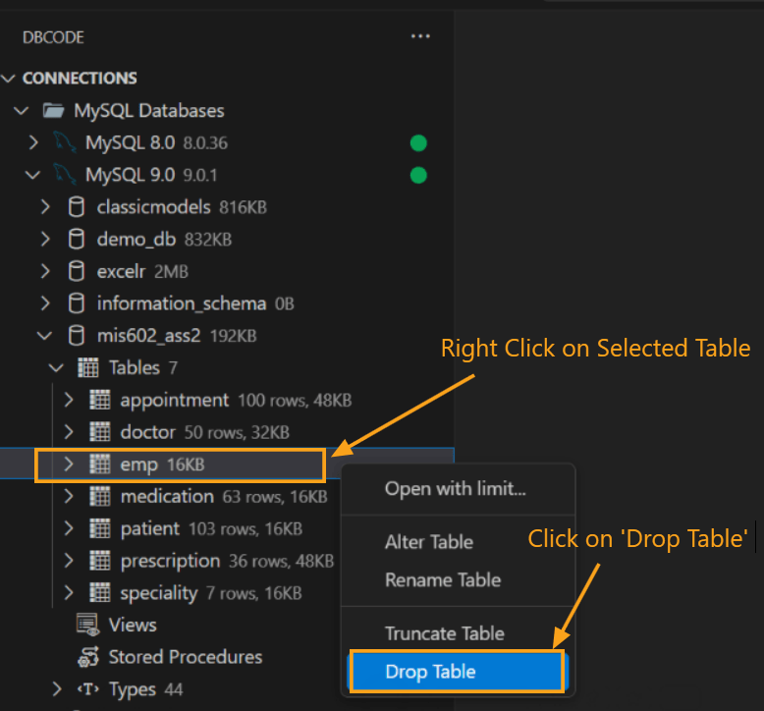Click the 'DBCODE' panel title
The image size is (764, 711).
click(x=53, y=37)
